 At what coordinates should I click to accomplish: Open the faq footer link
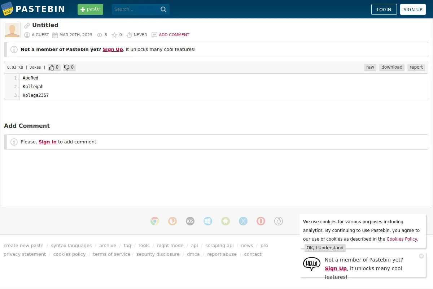127,246
